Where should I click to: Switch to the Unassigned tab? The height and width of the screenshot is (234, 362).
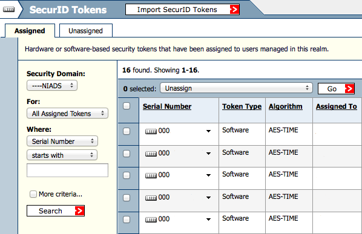[86, 31]
